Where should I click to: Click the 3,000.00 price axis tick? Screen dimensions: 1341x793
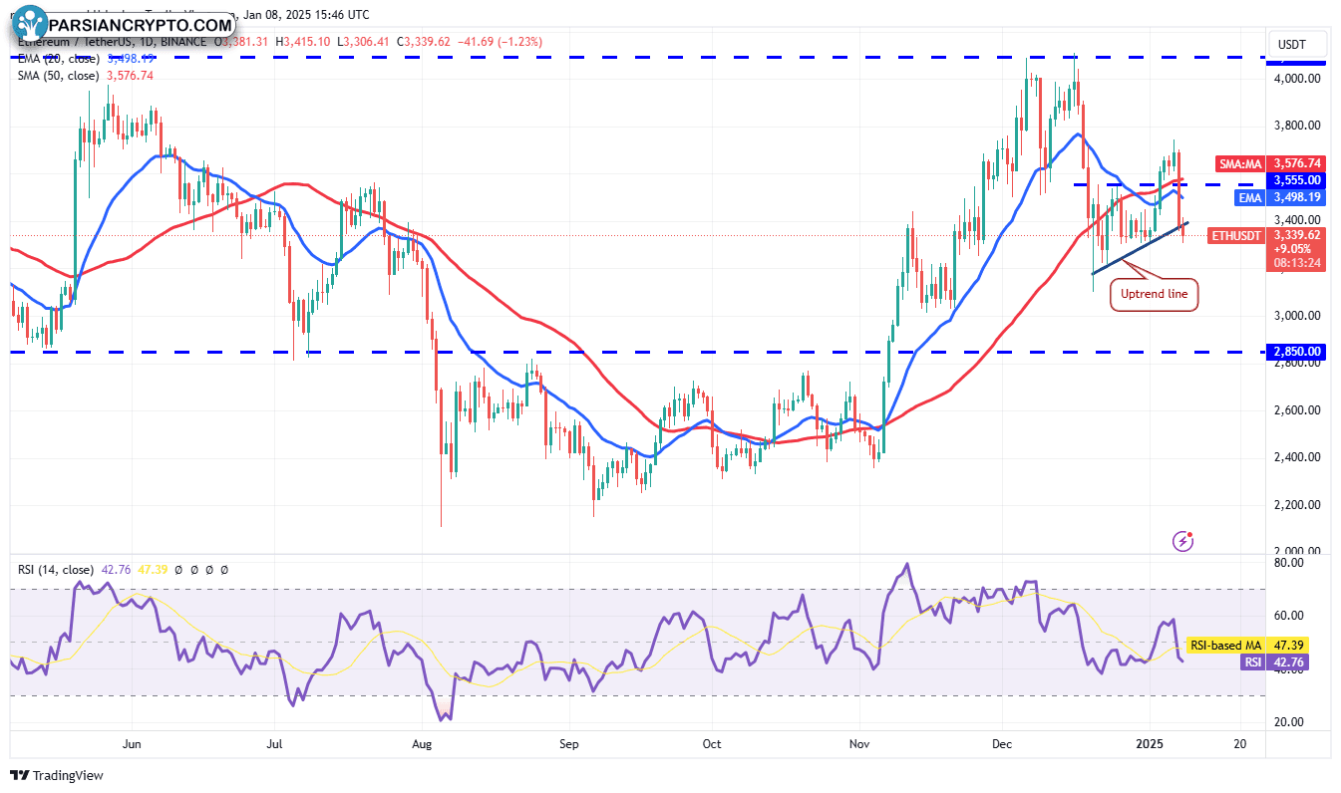tap(1297, 315)
